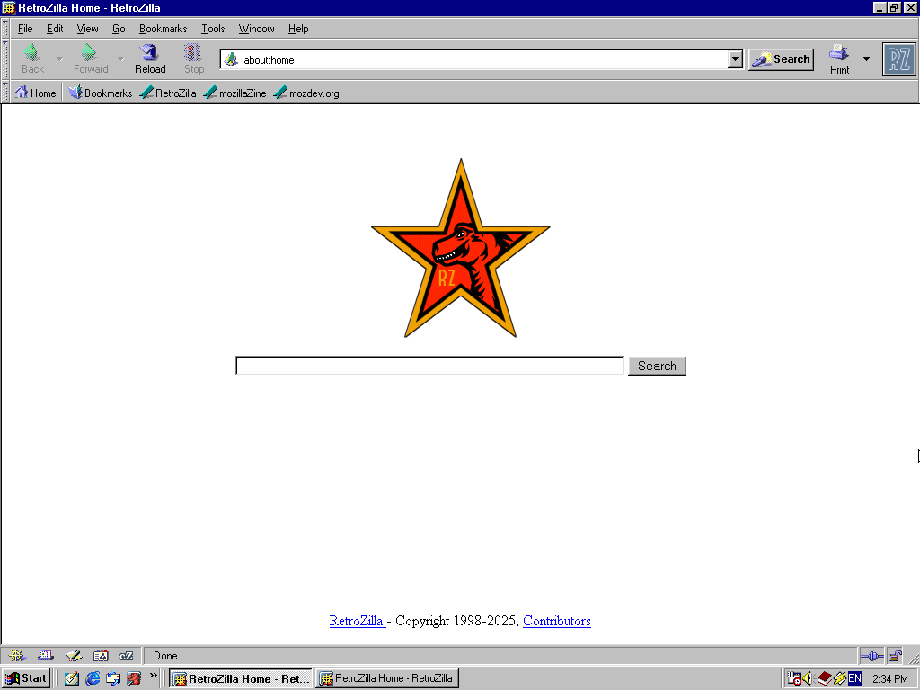Switch to second RetroZilla Home taskbar window
The image size is (920, 690).
386,678
